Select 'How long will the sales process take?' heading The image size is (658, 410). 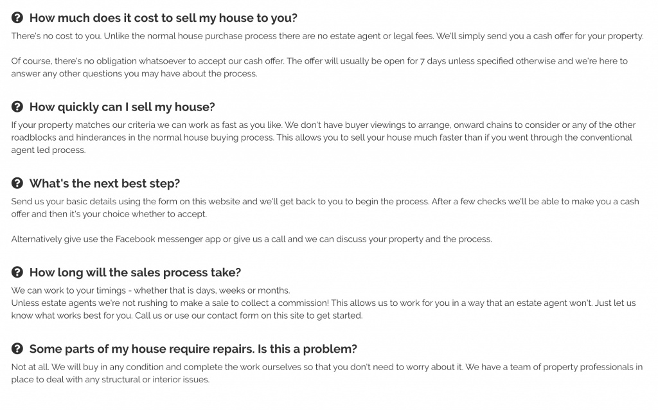pyautogui.click(x=135, y=272)
